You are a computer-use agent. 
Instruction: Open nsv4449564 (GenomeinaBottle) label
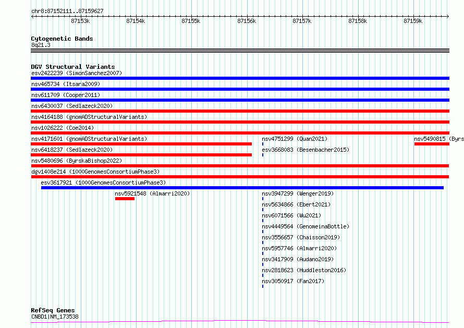coord(306,226)
